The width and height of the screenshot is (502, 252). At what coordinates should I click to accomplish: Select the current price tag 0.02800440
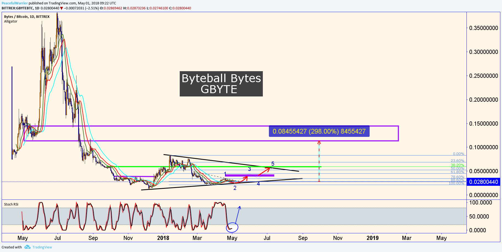point(484,182)
